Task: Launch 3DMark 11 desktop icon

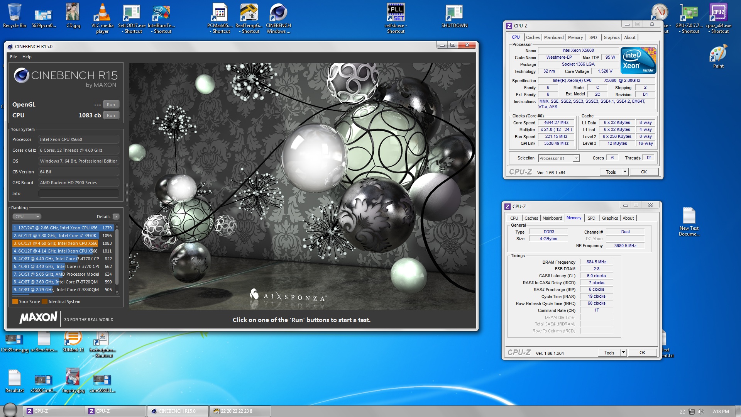Action: click(73, 342)
